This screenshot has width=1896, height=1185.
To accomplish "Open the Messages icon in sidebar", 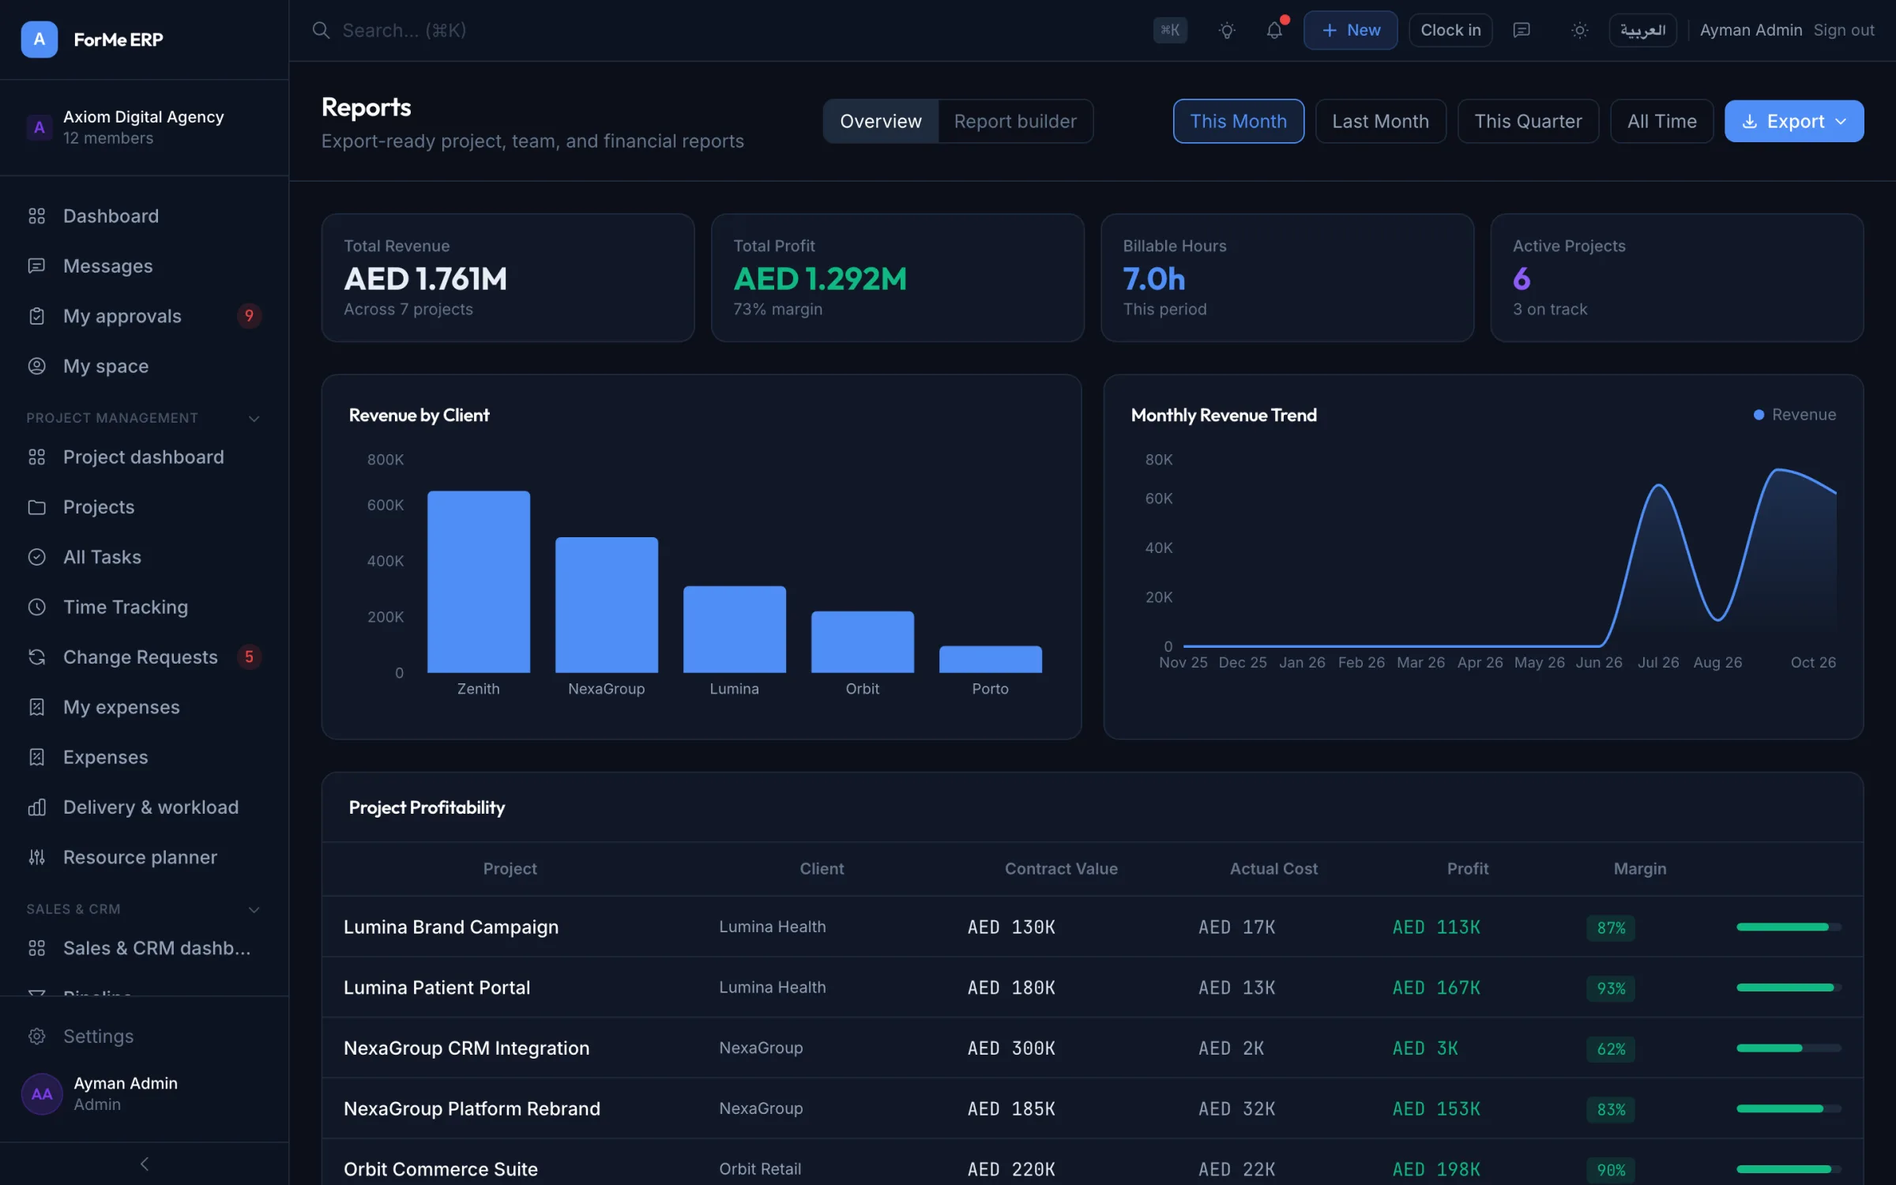I will point(36,265).
